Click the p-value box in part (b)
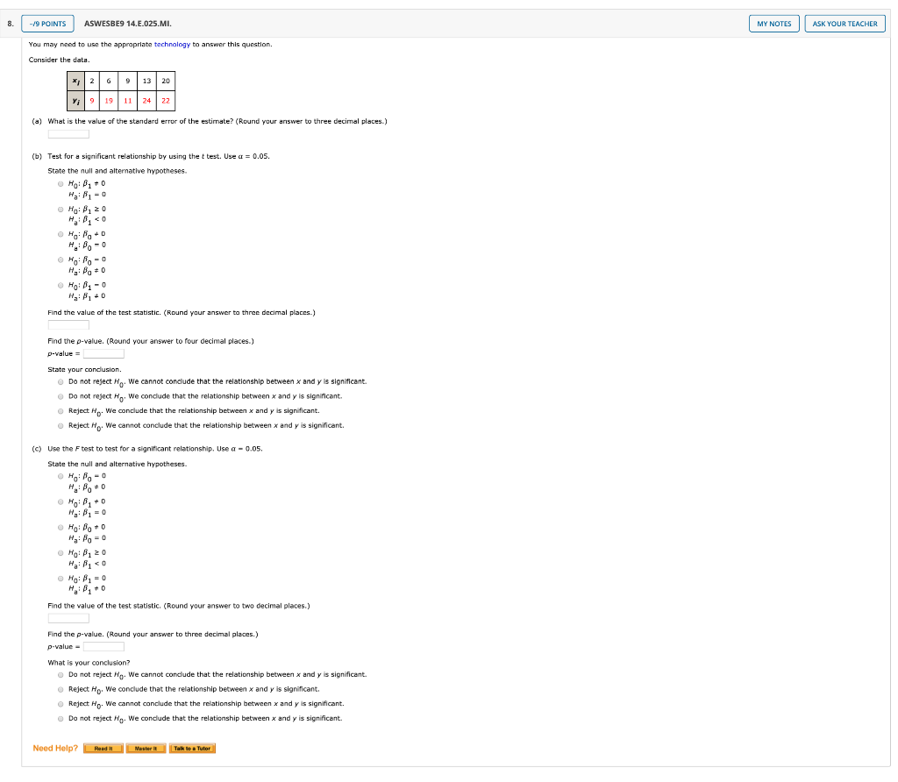898x782 pixels. pos(103,353)
